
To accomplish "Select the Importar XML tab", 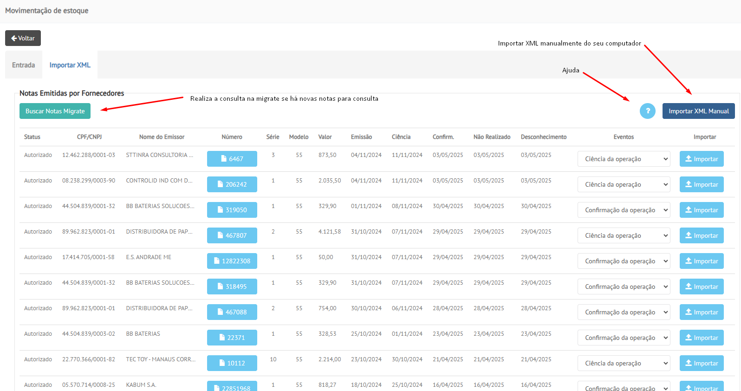I will tap(70, 65).
